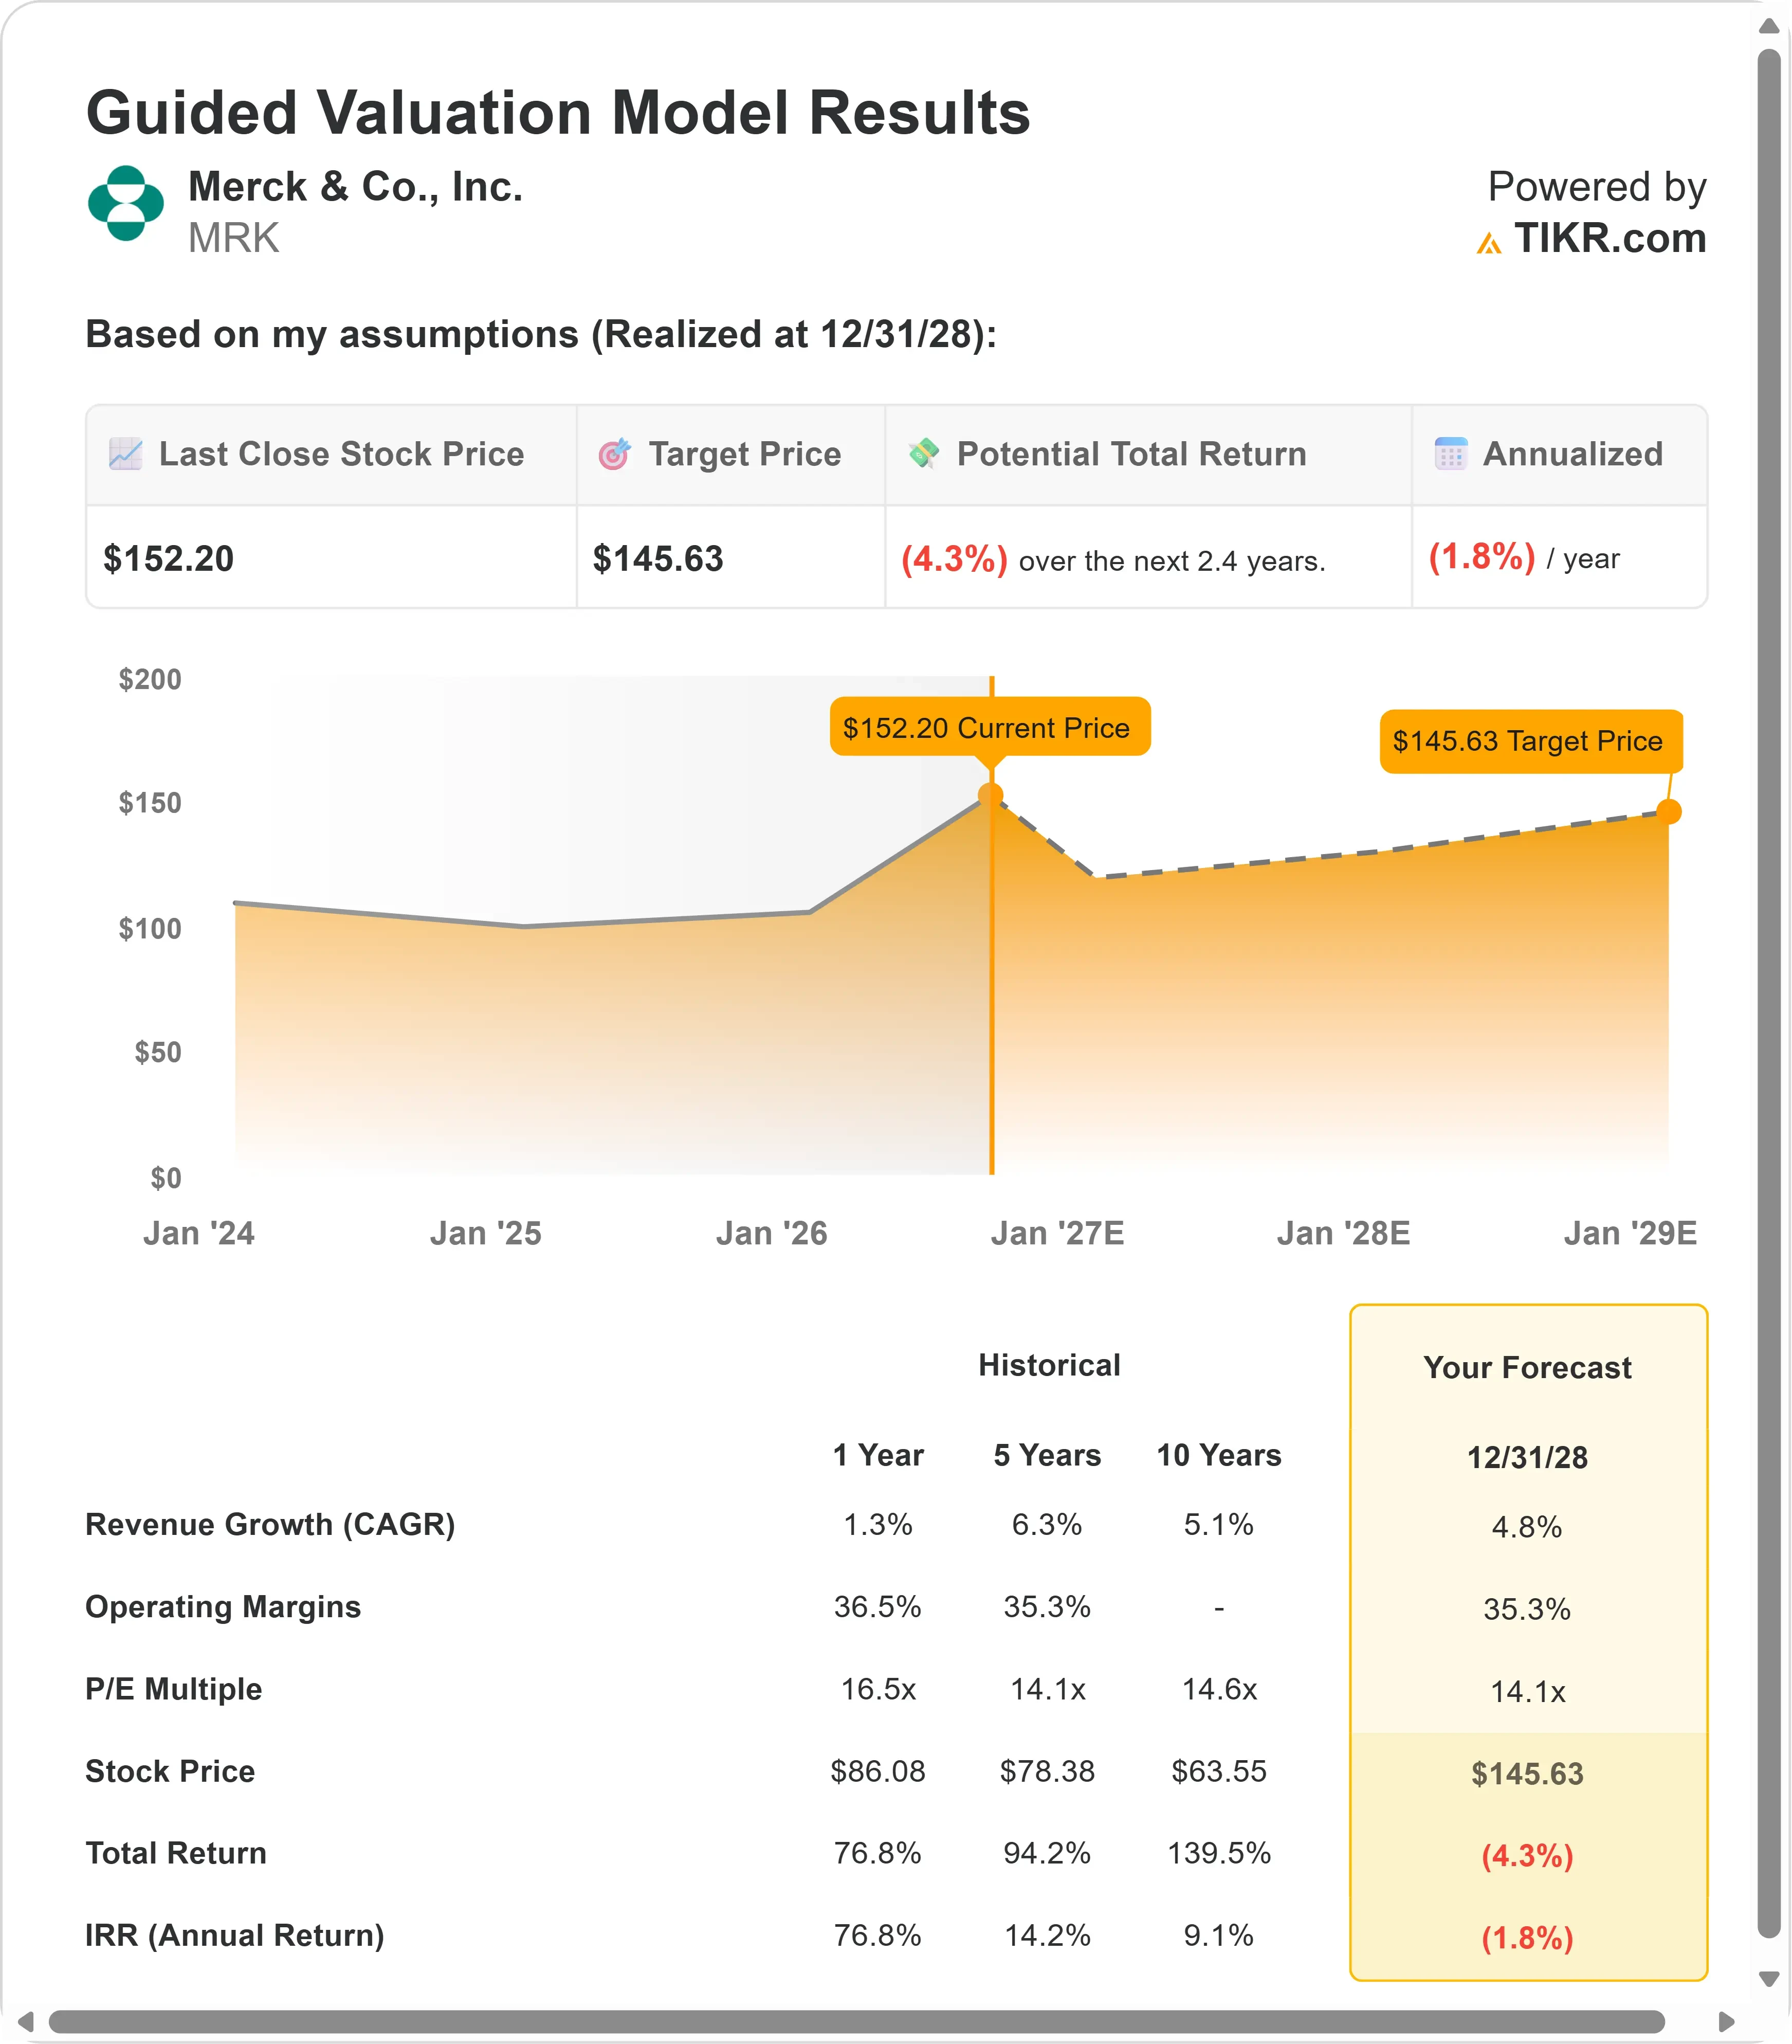Click the current price dot on chart

[991, 796]
